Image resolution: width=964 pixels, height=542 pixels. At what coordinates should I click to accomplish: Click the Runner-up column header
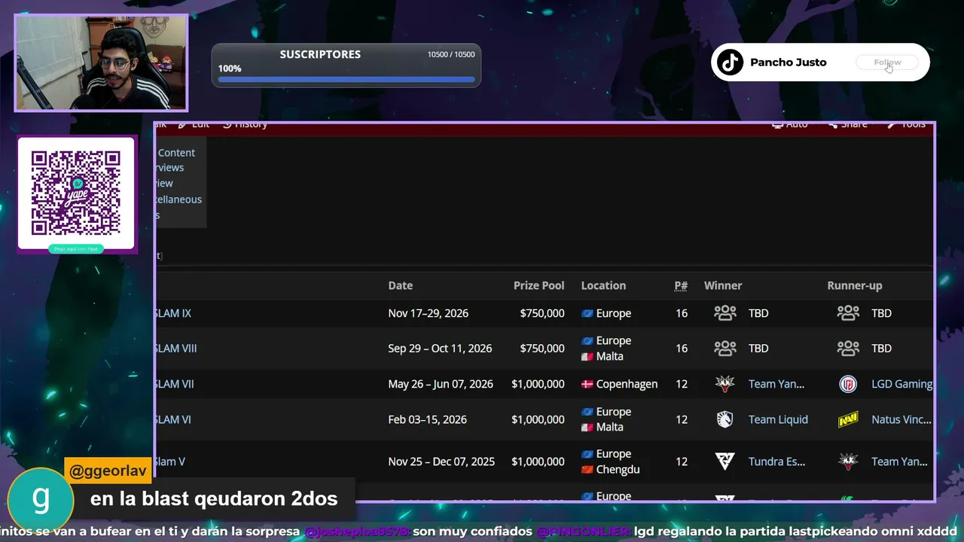(x=855, y=285)
